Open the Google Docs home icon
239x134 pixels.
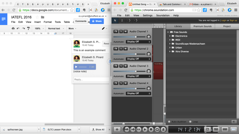tap(4, 19)
